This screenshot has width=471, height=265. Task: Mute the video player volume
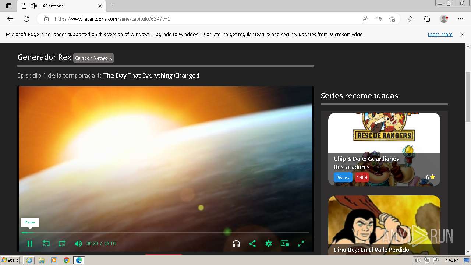point(78,244)
